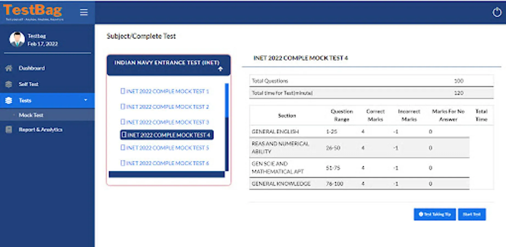506x247 pixels.
Task: Click the total time value 120
Action: click(459, 93)
